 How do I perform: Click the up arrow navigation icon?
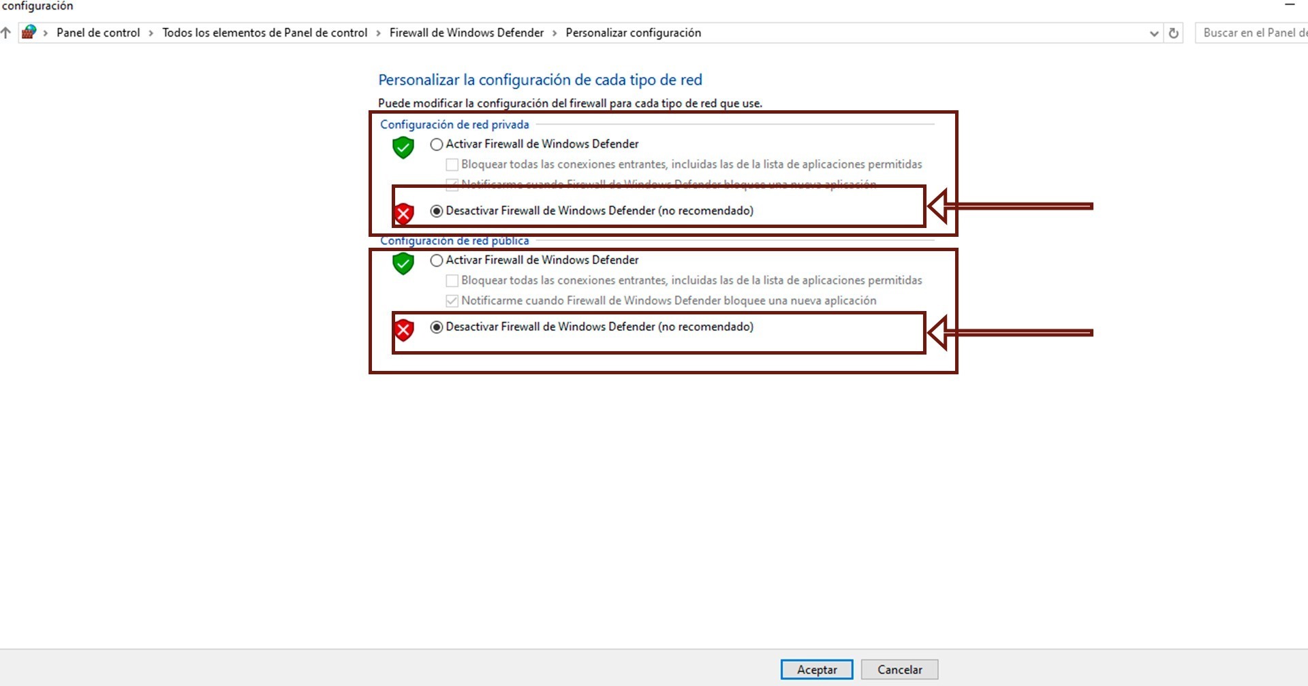[x=6, y=32]
